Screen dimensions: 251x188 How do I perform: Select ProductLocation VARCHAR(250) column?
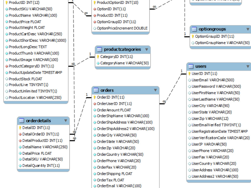pos(35,98)
